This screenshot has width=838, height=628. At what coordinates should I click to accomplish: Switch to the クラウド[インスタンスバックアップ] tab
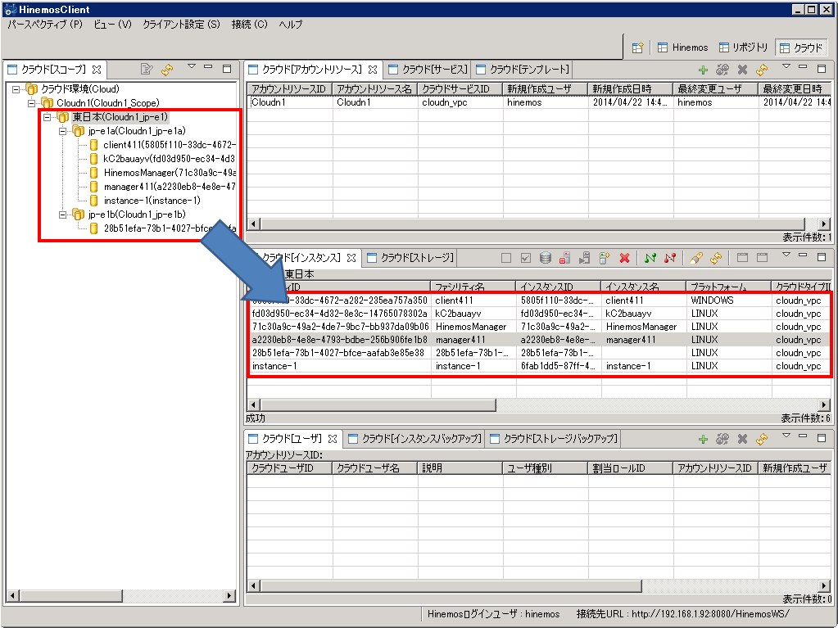[x=414, y=439]
